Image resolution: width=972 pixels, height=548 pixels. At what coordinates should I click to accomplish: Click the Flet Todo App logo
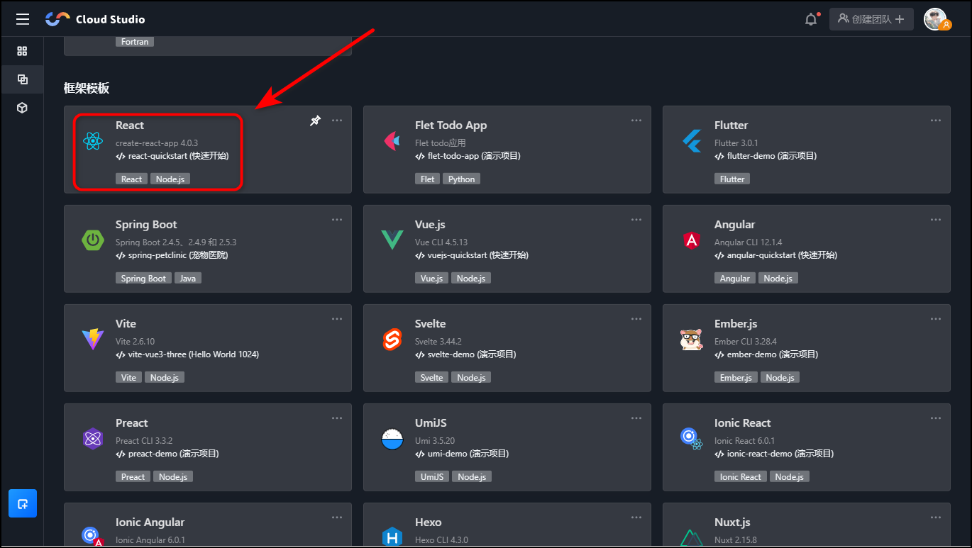pos(392,141)
